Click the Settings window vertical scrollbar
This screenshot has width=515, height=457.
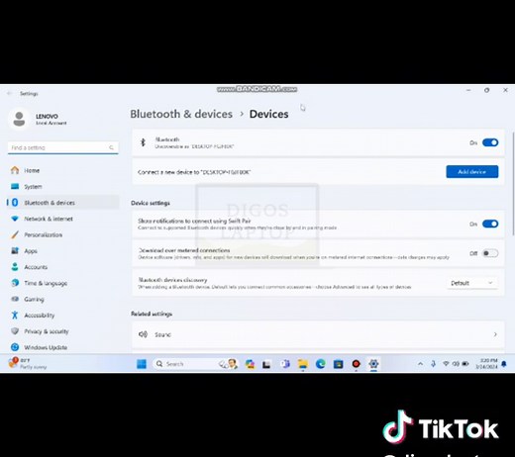point(513,184)
